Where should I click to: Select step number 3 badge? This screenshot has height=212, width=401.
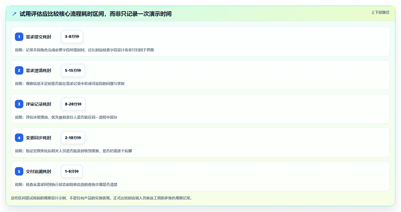(19, 104)
